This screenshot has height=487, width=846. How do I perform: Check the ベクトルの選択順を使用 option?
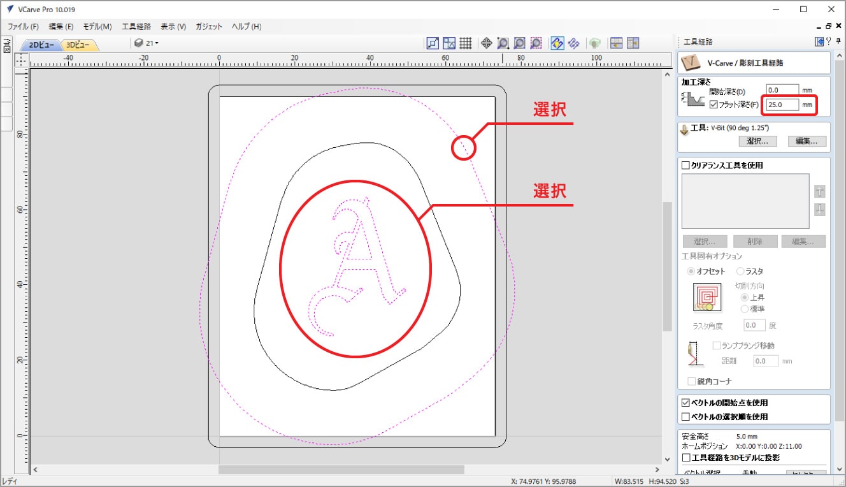tap(686, 417)
